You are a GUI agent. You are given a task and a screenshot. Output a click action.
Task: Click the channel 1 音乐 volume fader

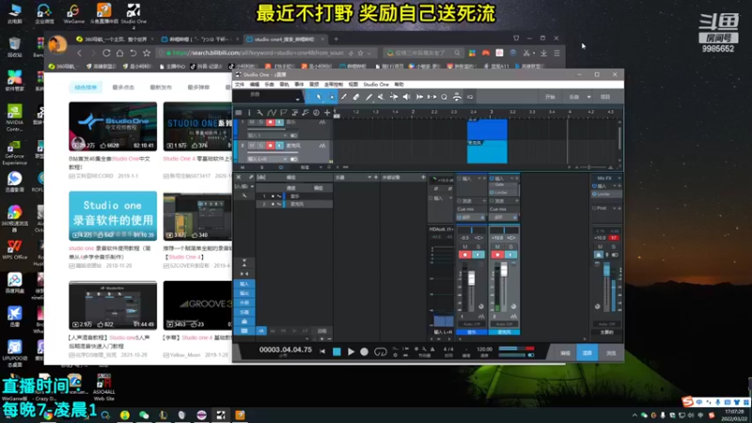[471, 277]
